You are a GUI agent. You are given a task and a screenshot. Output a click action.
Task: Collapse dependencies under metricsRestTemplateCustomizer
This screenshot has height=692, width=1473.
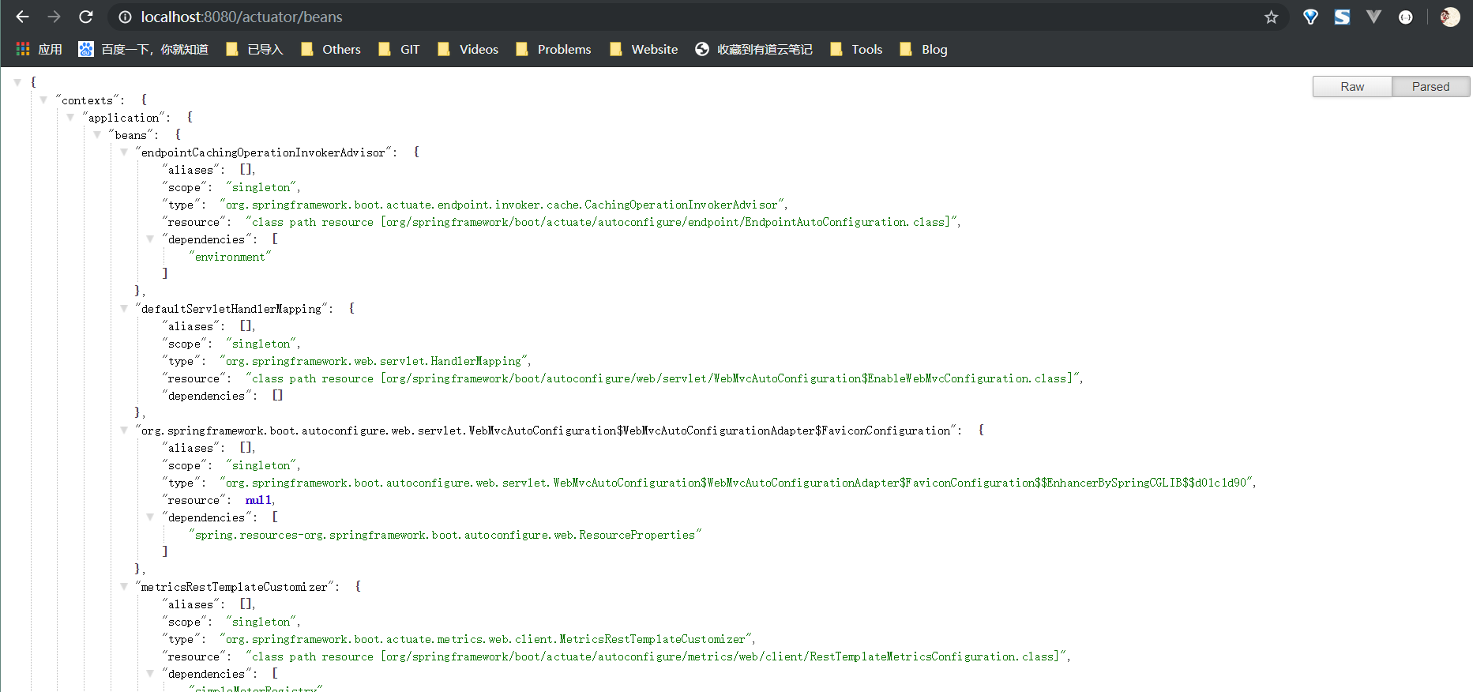point(150,673)
